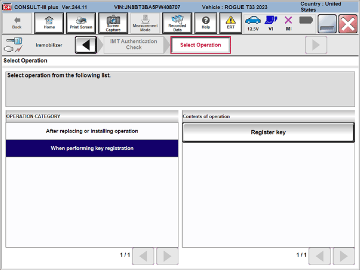Viewport: 360px width, 270px height.
Task: Select After replacing or installing operation
Action: click(x=92, y=131)
